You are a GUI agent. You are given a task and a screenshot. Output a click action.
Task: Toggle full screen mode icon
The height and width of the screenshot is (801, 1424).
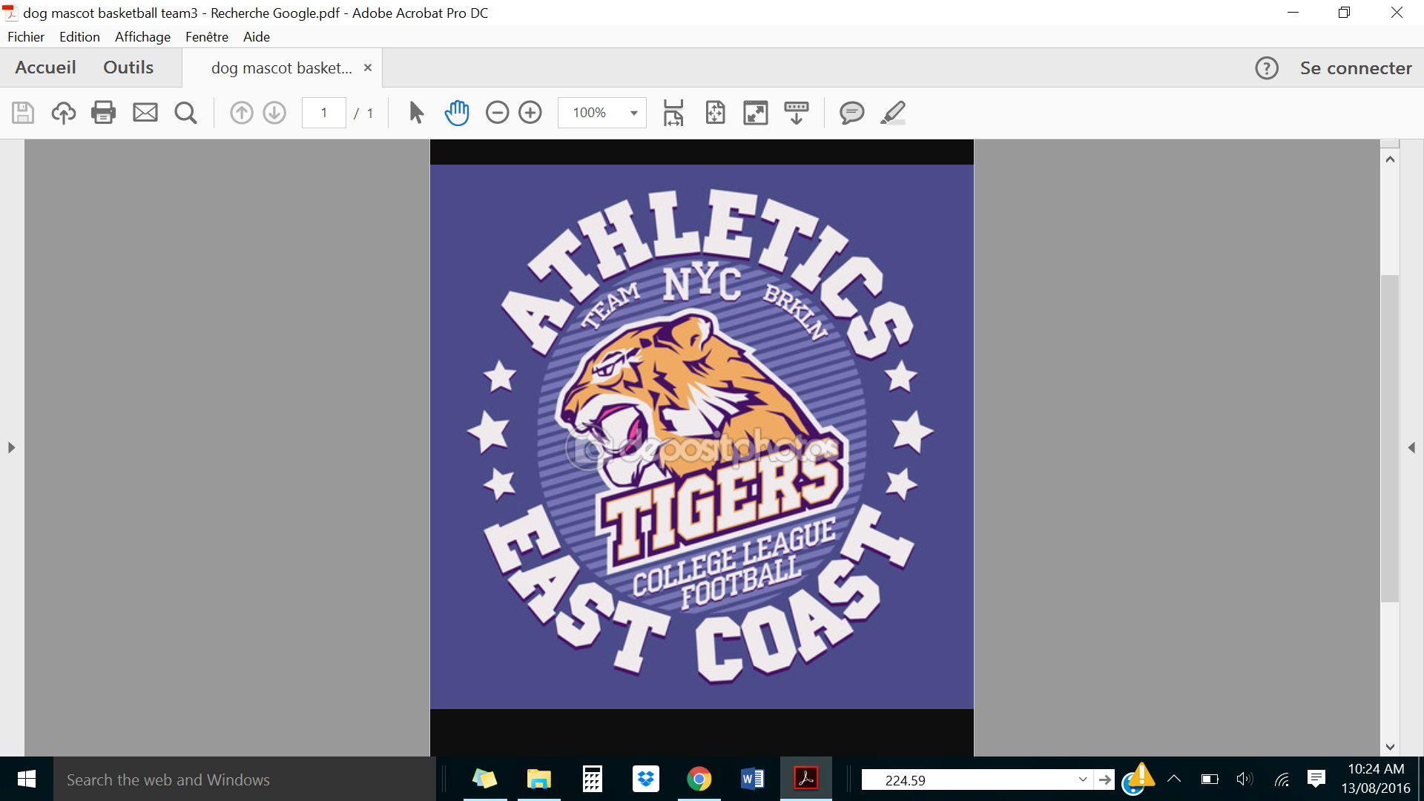[755, 113]
